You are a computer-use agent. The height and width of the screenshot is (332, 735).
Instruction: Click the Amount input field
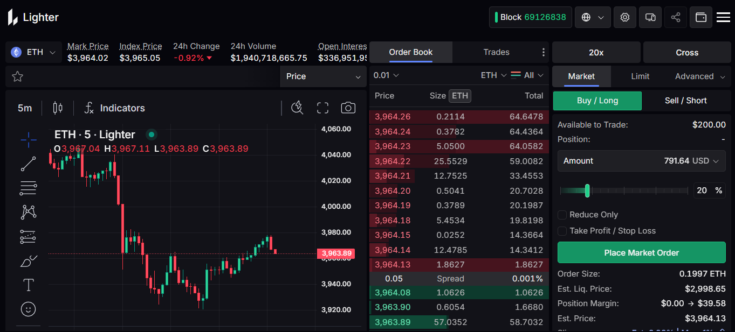(641, 161)
